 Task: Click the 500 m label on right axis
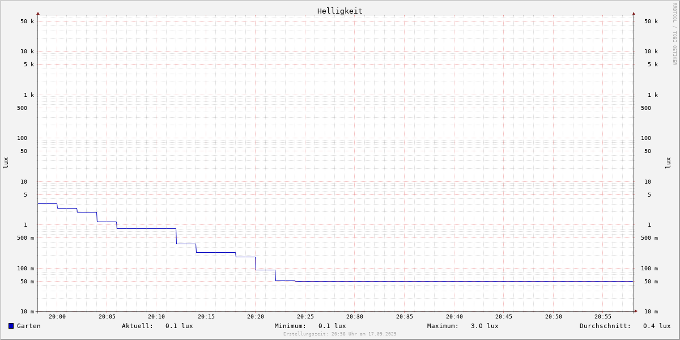click(x=649, y=238)
